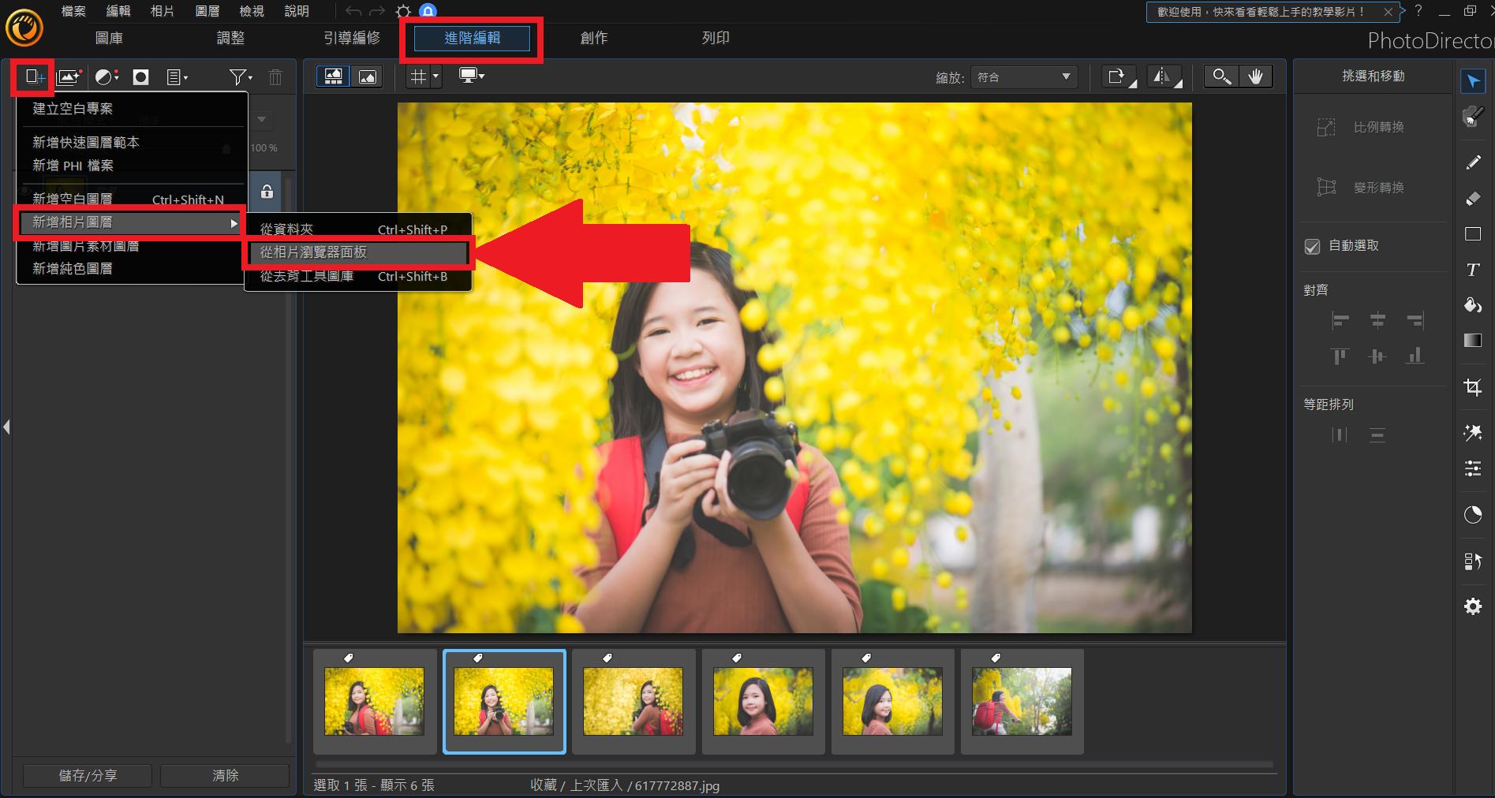The width and height of the screenshot is (1495, 798).
Task: Collapse the left panel arrow
Action: [x=6, y=427]
